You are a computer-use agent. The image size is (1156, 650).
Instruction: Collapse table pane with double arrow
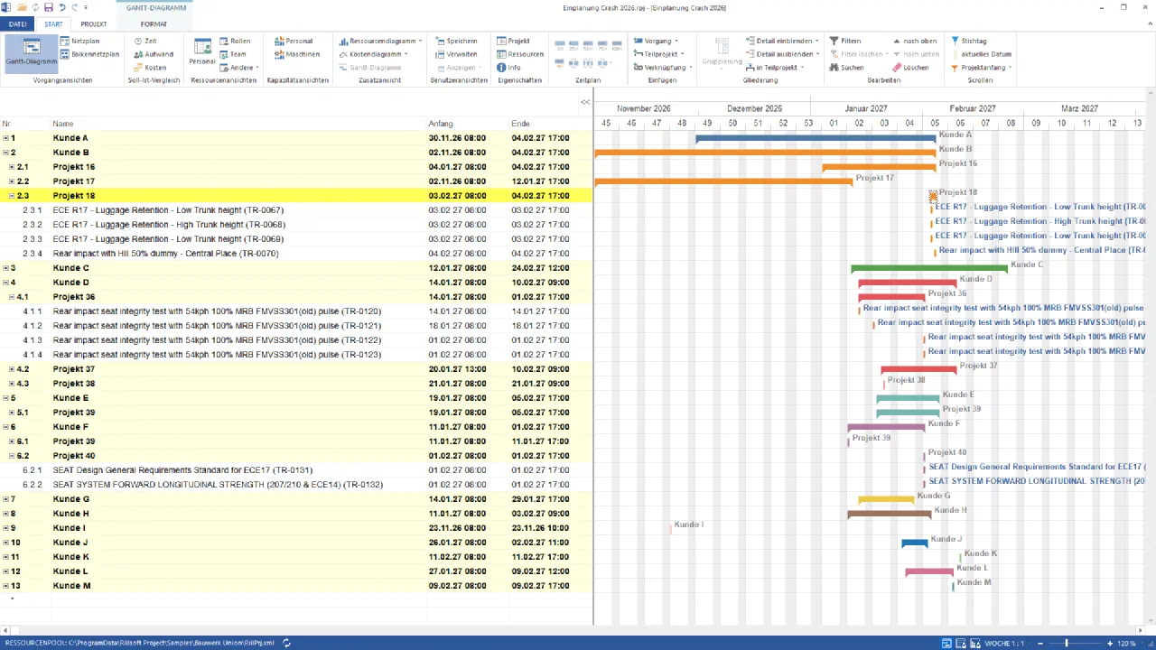(585, 102)
